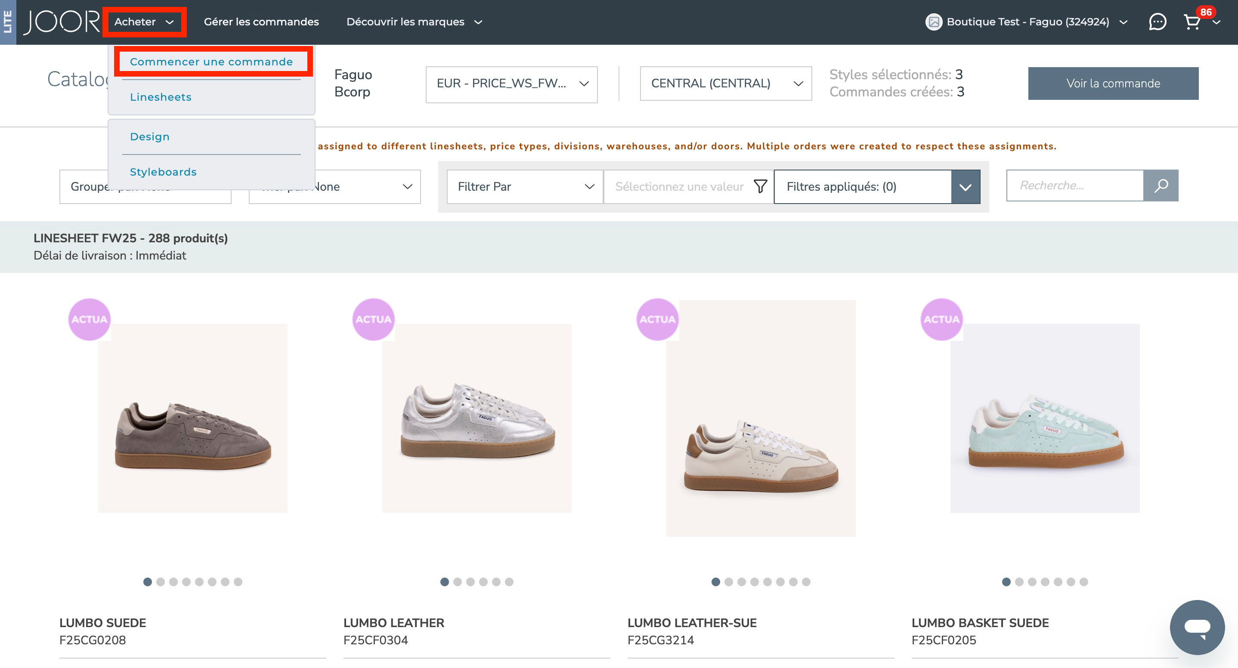Open the chat support bubble widget
Screen dimensions: 1238x668
click(1197, 627)
